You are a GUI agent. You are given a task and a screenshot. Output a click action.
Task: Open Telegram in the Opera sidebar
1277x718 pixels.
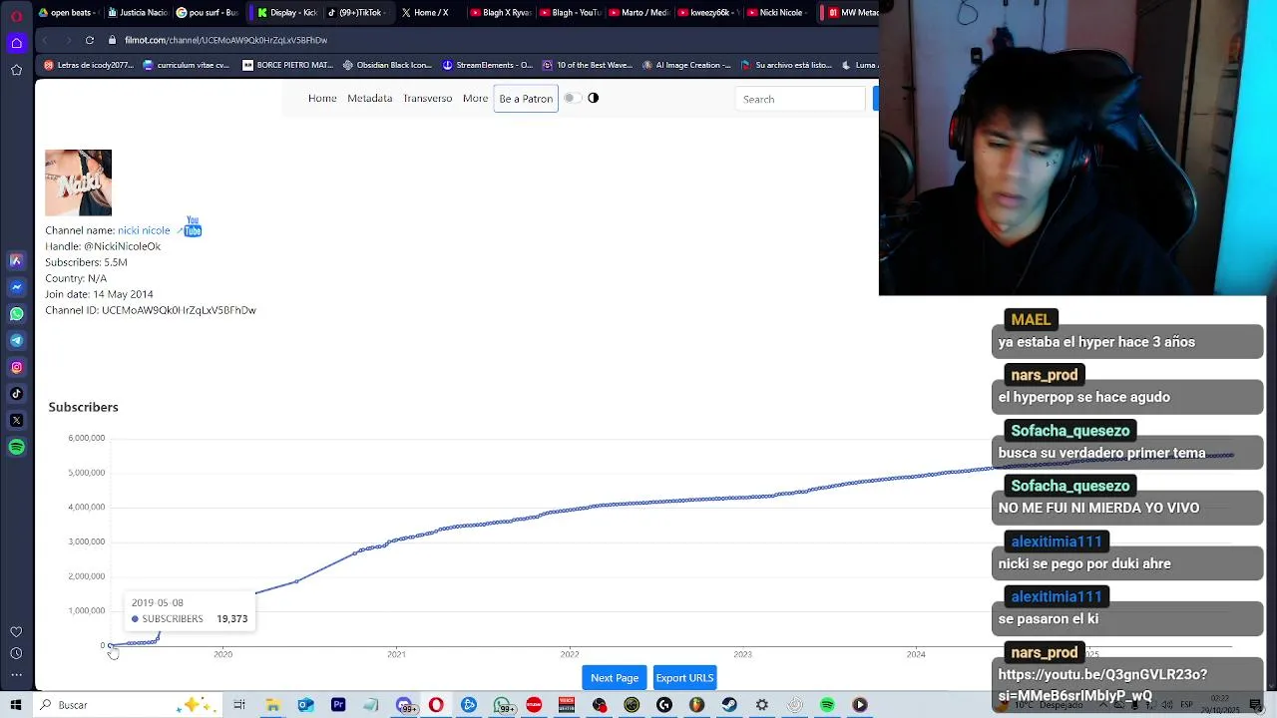coord(16,341)
